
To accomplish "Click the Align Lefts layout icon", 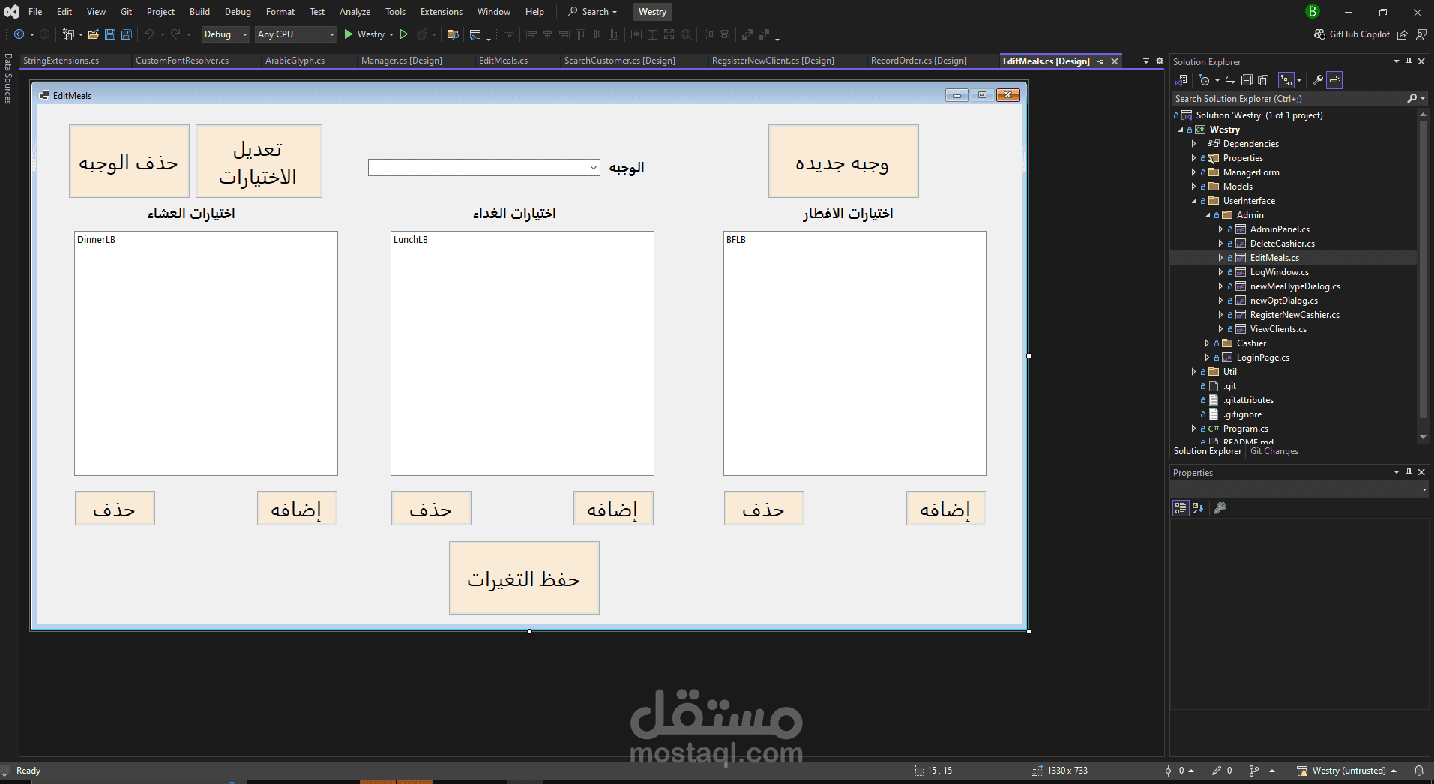I will tap(531, 34).
